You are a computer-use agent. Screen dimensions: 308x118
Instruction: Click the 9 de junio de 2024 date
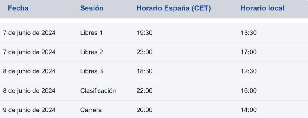tap(29, 110)
